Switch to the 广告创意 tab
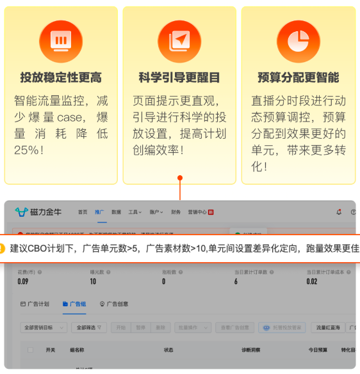This screenshot has height=374, width=360. click(x=114, y=304)
